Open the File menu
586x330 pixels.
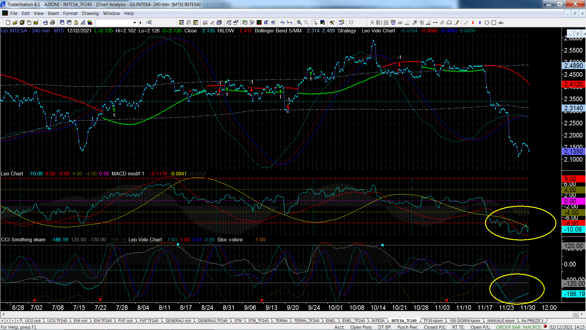14,13
